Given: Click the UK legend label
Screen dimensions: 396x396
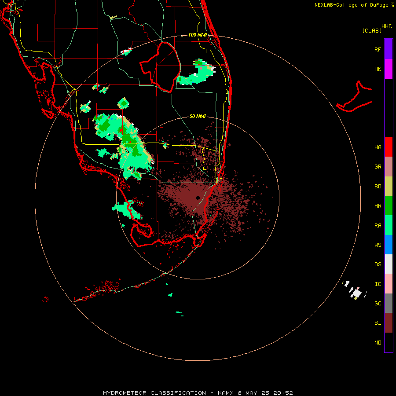Looking at the screenshot, I should (x=378, y=69).
